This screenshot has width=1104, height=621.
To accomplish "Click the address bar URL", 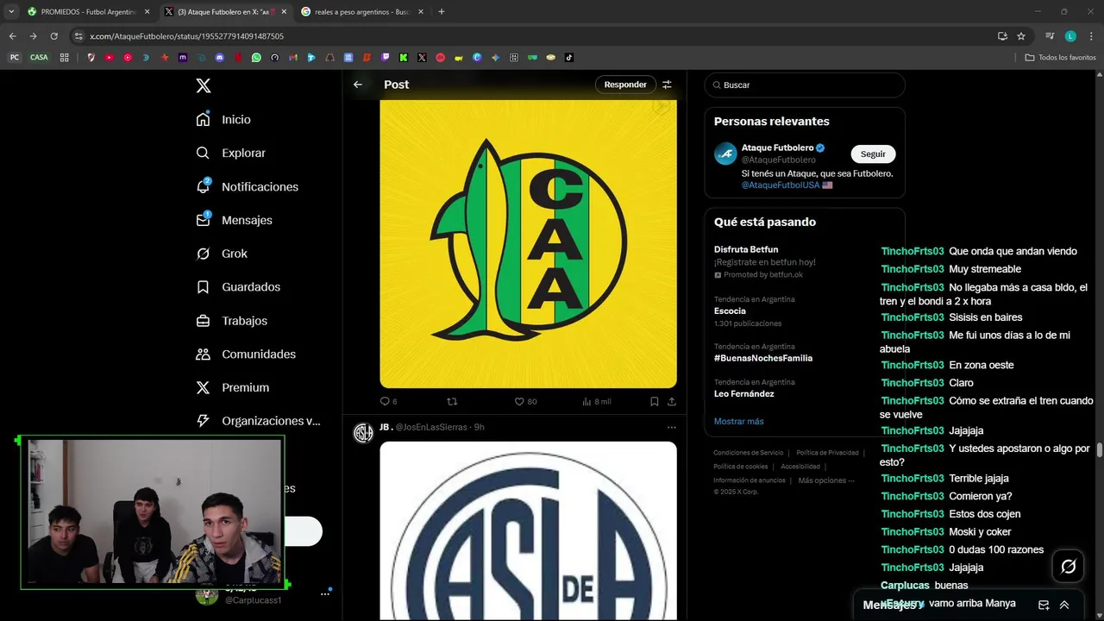I will (x=186, y=36).
